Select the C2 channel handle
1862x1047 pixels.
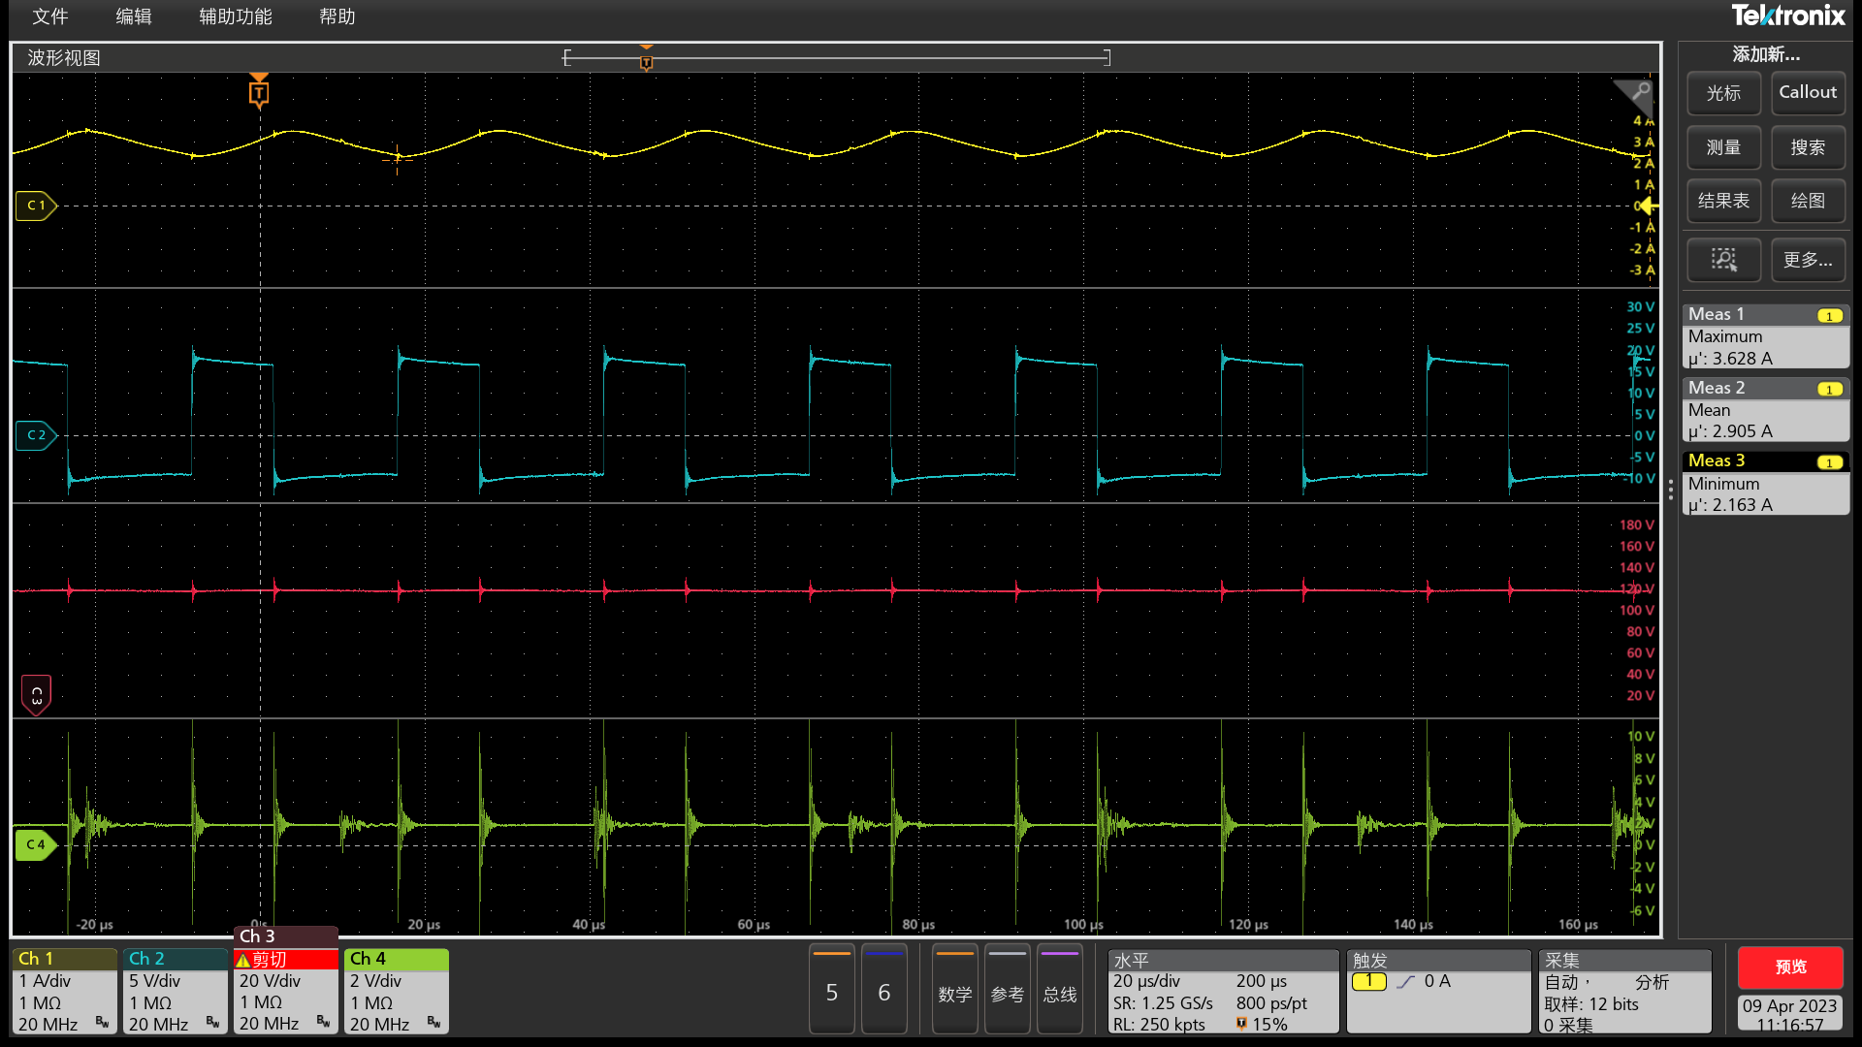click(x=36, y=435)
